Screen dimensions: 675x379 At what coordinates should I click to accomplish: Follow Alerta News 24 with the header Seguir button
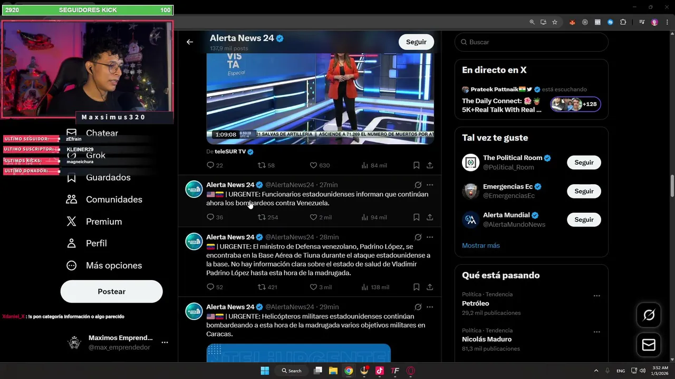pos(416,42)
